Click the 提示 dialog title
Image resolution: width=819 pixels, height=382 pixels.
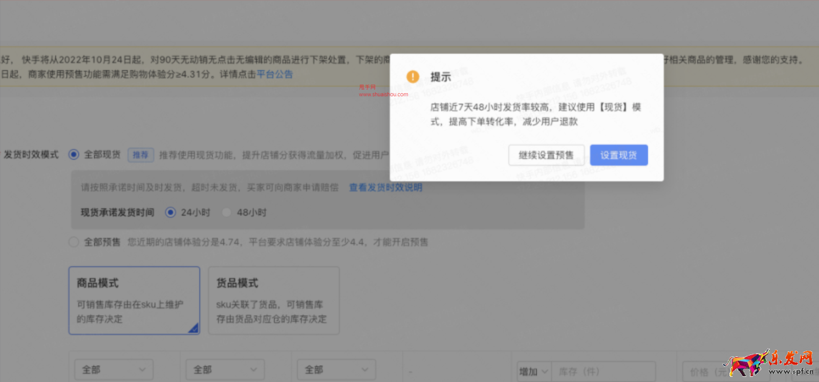441,77
